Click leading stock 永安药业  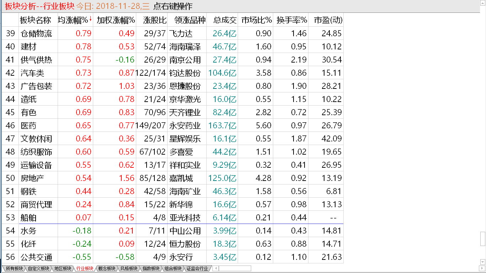pyautogui.click(x=185, y=125)
